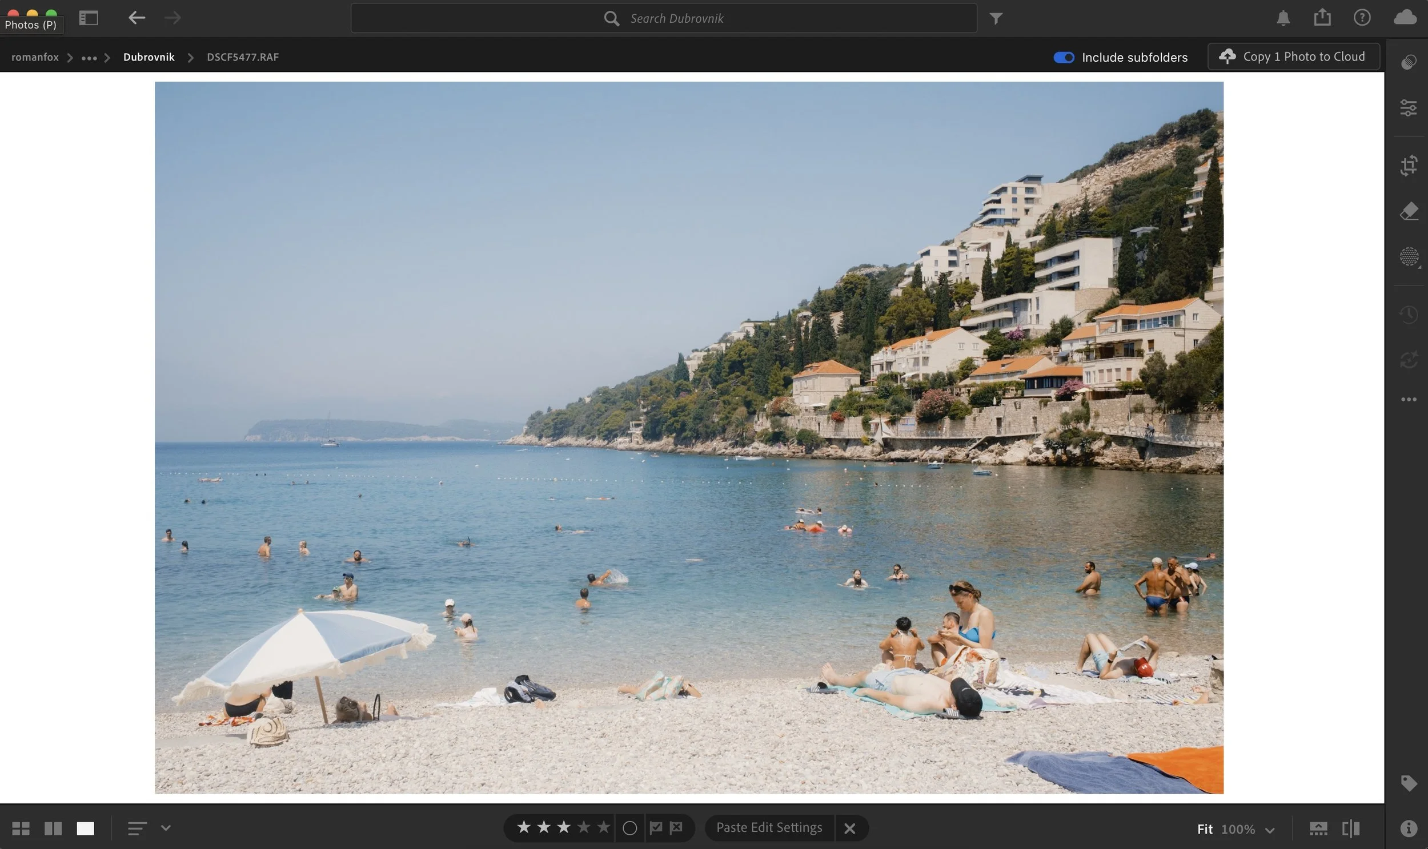The image size is (1428, 849).
Task: Expand the collapsed breadcrumb ellipsis
Action: (89, 58)
